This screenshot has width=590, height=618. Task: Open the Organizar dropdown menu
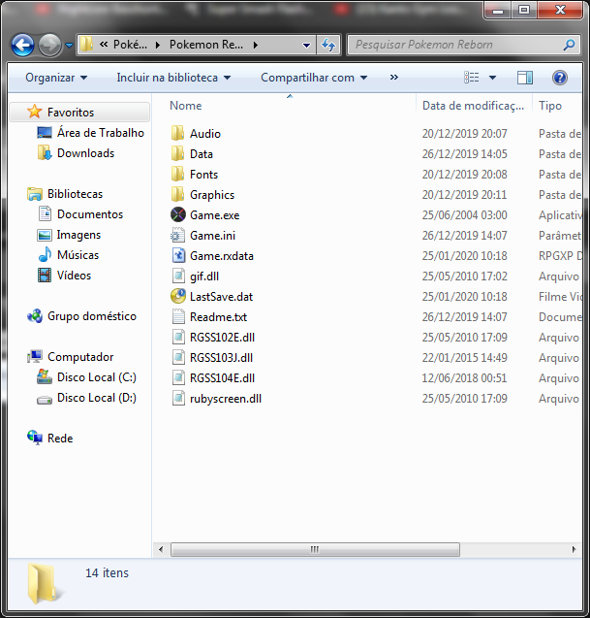[55, 78]
